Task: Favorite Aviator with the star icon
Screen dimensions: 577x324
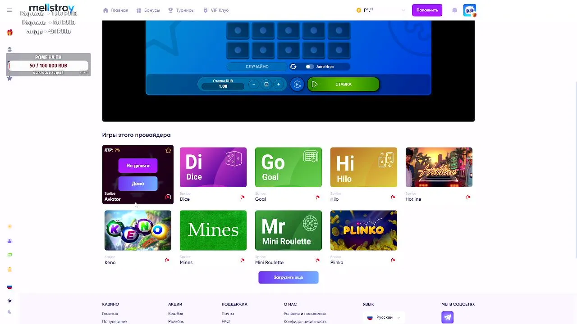Action: [x=168, y=150]
